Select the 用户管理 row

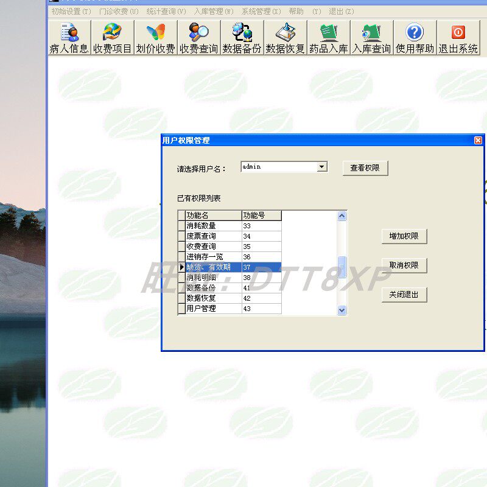[x=230, y=309]
